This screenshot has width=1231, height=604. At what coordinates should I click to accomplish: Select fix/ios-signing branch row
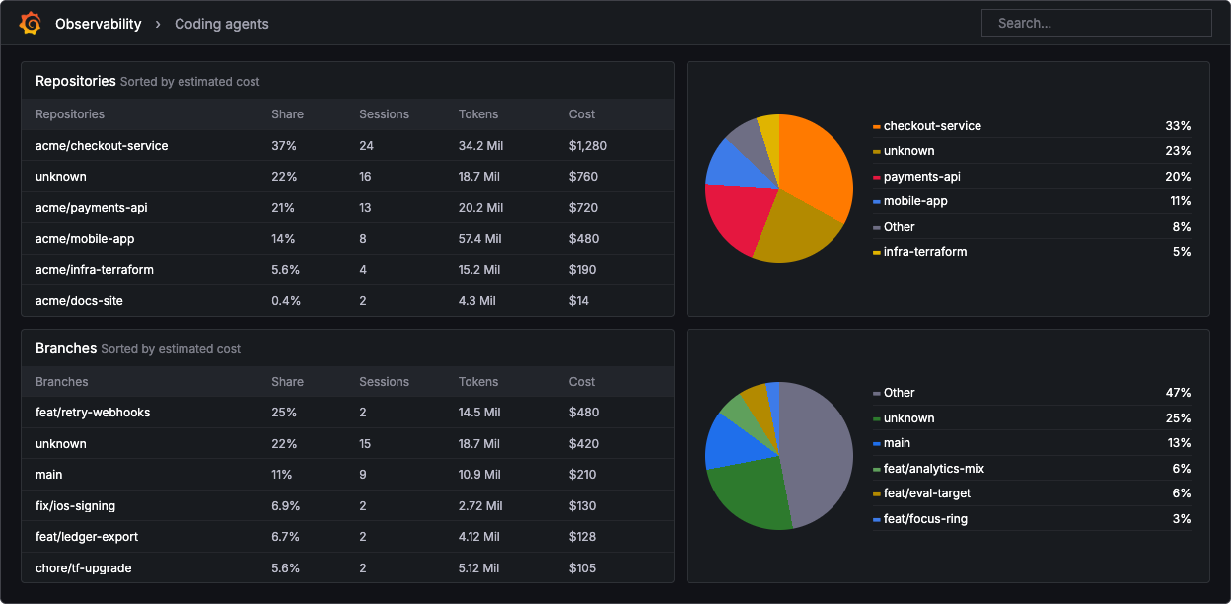click(x=347, y=506)
